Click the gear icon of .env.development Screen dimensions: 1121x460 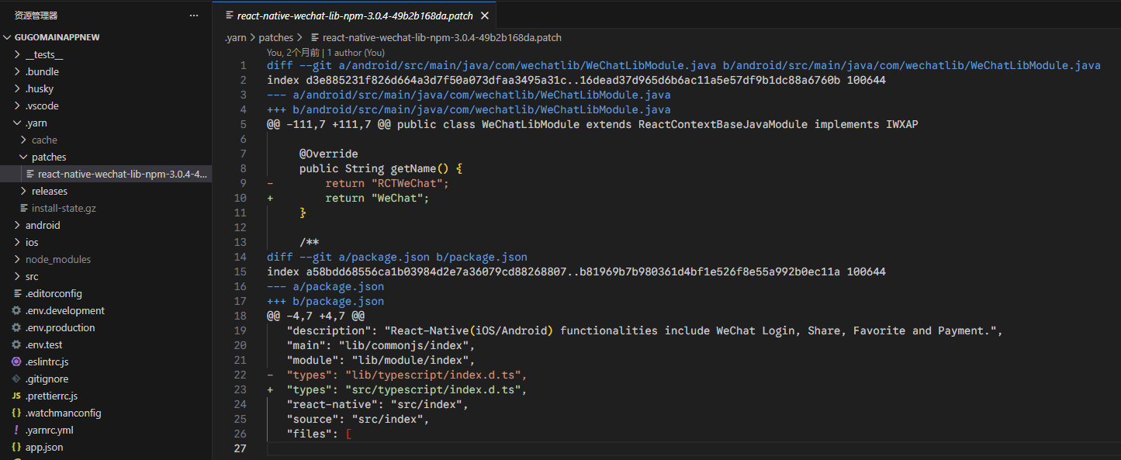pyautogui.click(x=16, y=310)
